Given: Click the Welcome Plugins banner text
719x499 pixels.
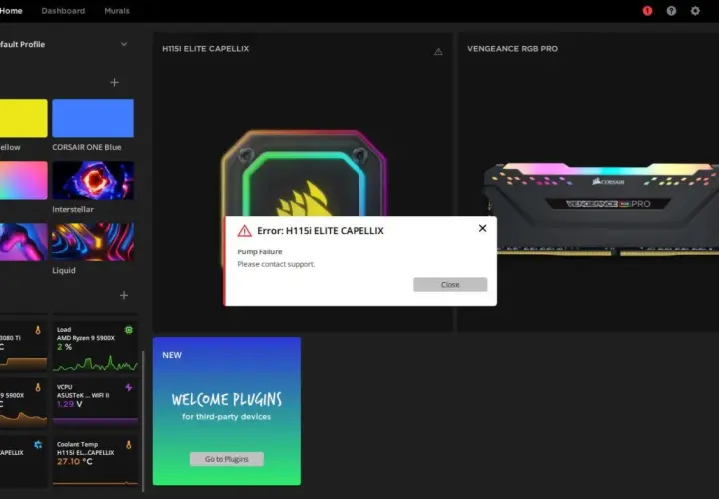Looking at the screenshot, I should coord(226,399).
